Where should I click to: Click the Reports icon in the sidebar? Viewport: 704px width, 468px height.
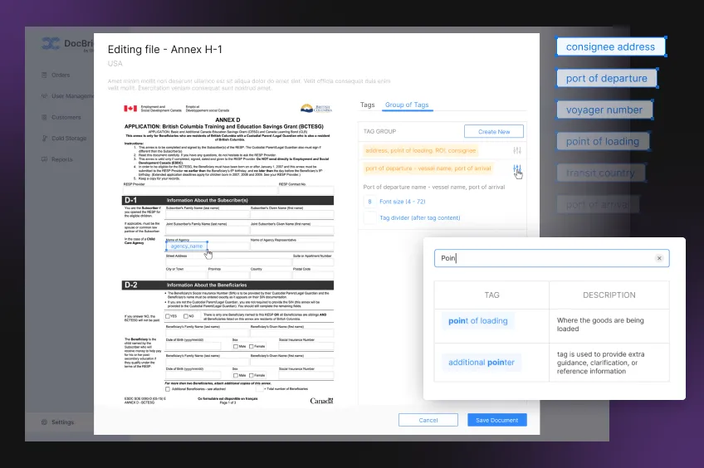click(x=44, y=159)
